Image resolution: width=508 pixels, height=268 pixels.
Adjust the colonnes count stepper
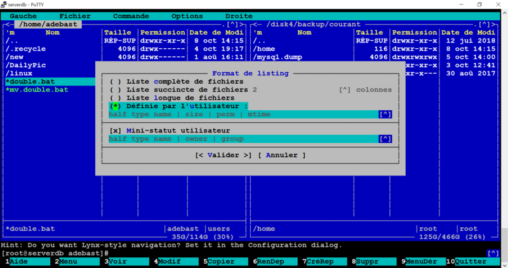(345, 90)
